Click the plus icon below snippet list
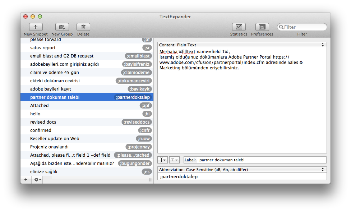Image resolution: width=351 pixels, height=212 pixels. click(26, 180)
